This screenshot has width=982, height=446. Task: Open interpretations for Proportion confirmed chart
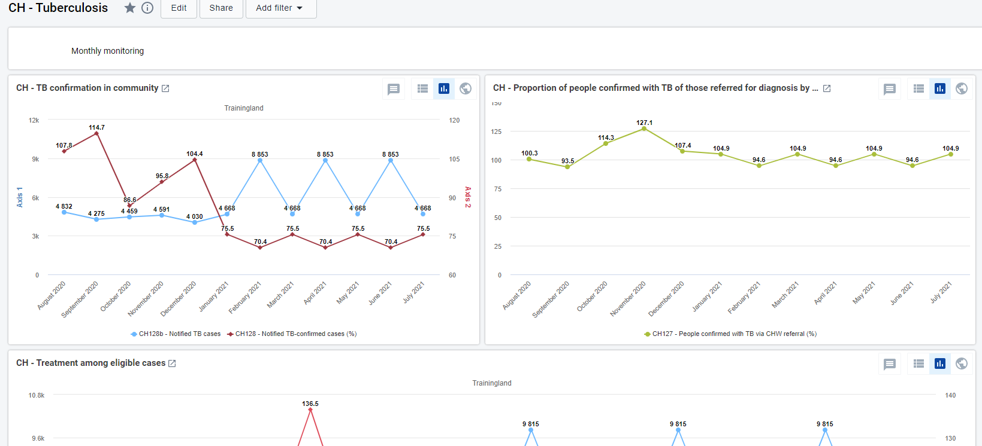pyautogui.click(x=890, y=89)
